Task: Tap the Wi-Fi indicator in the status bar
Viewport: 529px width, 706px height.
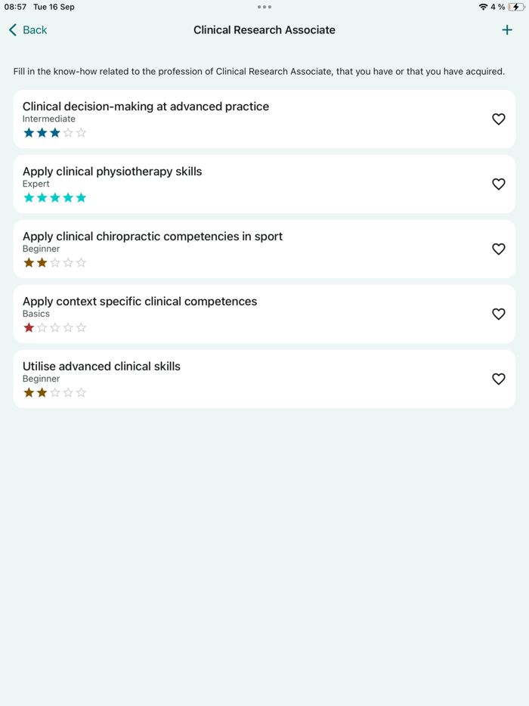Action: [x=483, y=7]
